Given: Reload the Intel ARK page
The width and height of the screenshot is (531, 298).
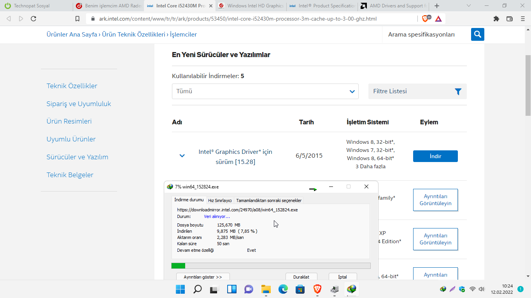Looking at the screenshot, I should [33, 19].
